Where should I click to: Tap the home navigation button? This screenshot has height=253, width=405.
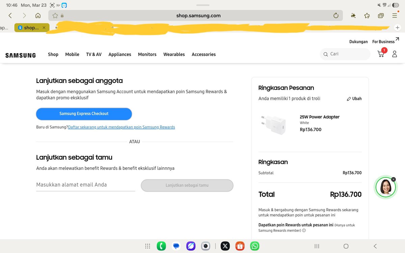click(x=346, y=246)
